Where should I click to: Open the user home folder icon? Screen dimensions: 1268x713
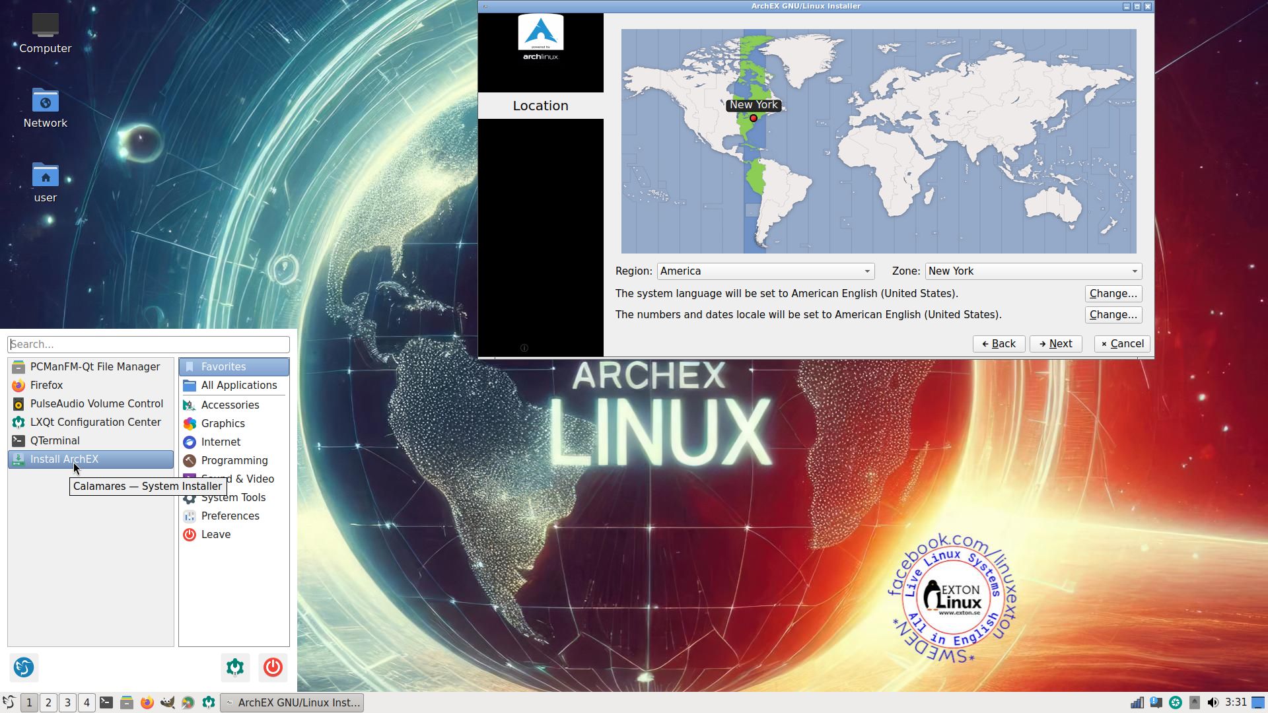coord(45,183)
